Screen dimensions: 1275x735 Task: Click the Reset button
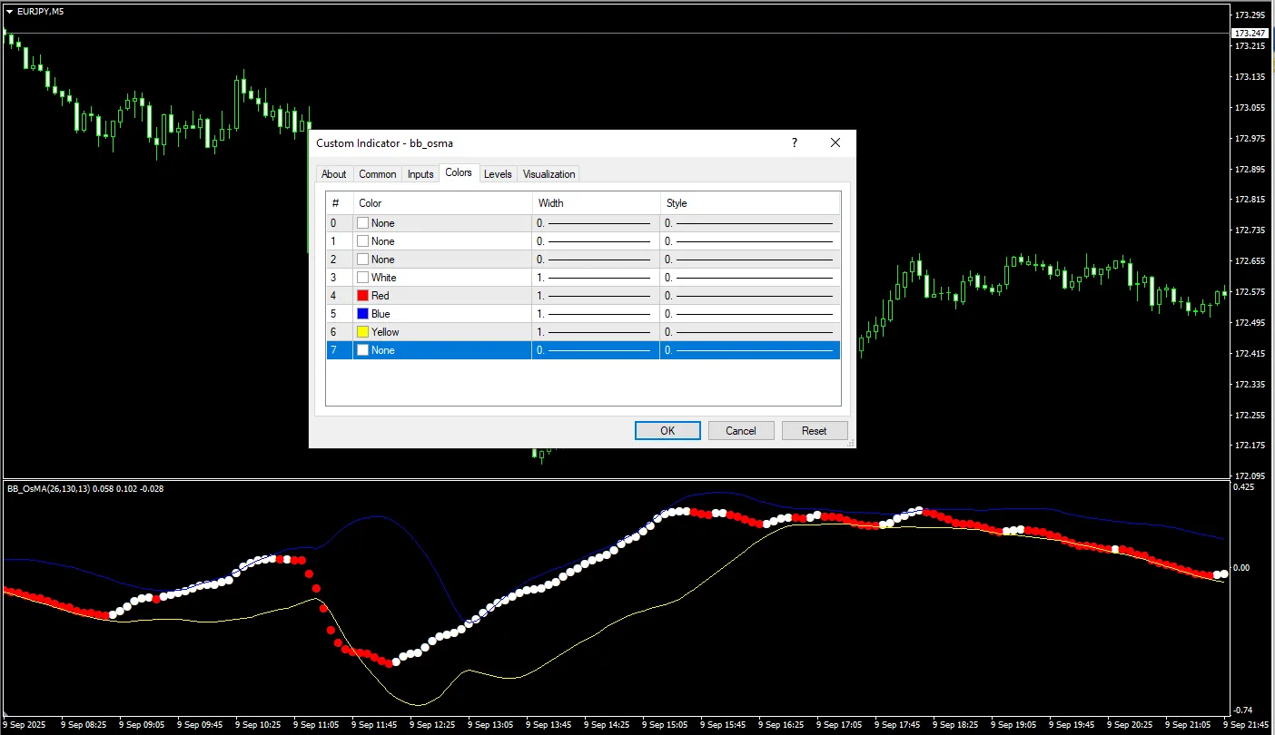[x=814, y=431]
